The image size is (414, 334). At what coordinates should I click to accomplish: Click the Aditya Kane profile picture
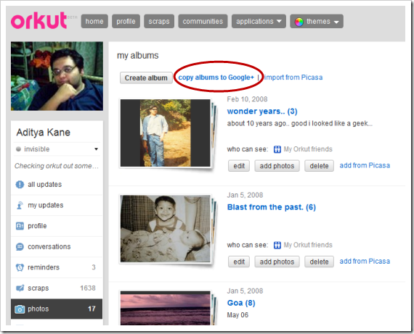(x=57, y=76)
